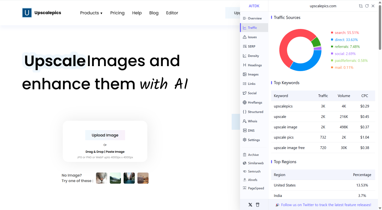Click the 'upscale image' keyword cell
The height and width of the screenshot is (210, 382).
285,127
